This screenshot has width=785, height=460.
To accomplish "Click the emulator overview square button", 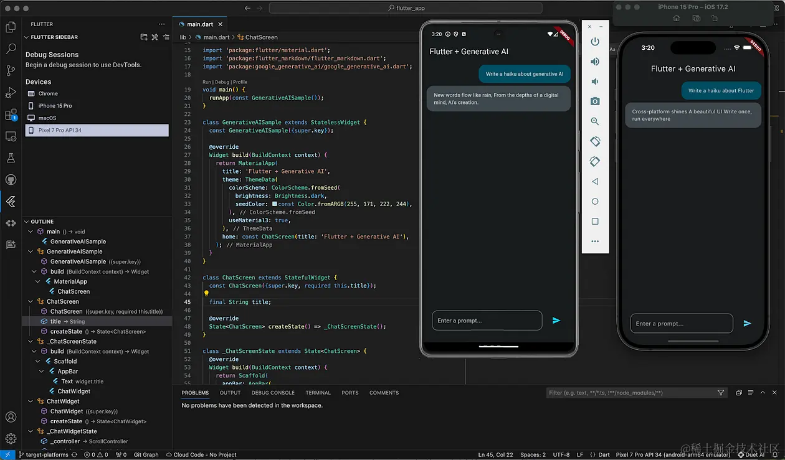I will 595,221.
